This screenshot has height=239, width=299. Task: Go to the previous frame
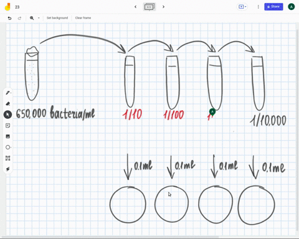(136, 7)
